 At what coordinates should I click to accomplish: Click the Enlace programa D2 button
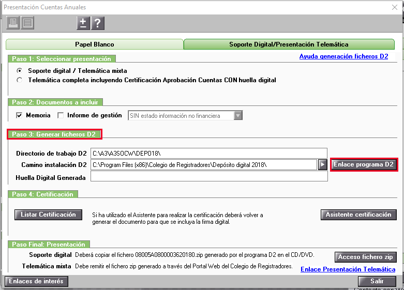(x=364, y=164)
